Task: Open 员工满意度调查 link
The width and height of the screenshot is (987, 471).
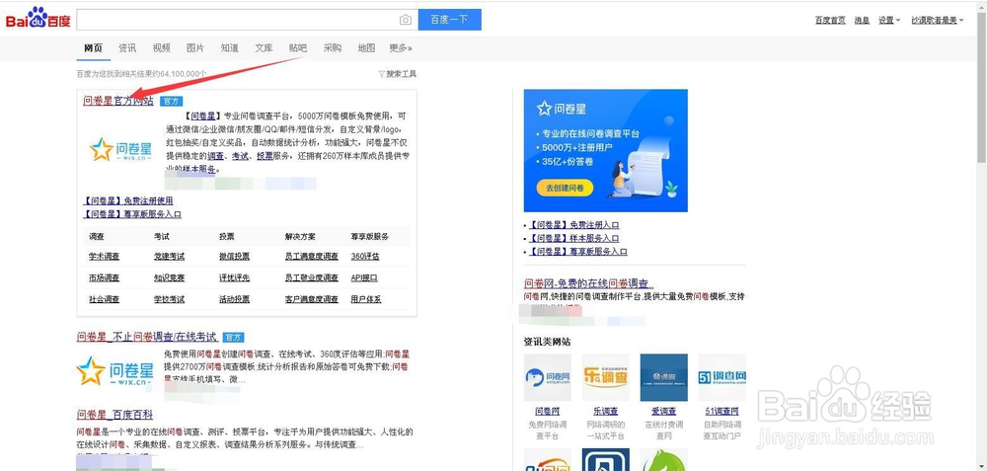Action: click(312, 257)
